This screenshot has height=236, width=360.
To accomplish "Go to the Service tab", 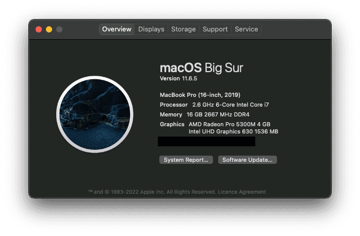I will pos(246,29).
